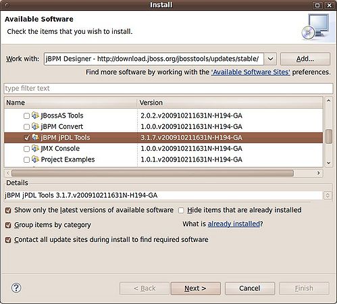Click the software list scroll up arrow
Viewport: 337px width, 304px height.
coord(329,101)
